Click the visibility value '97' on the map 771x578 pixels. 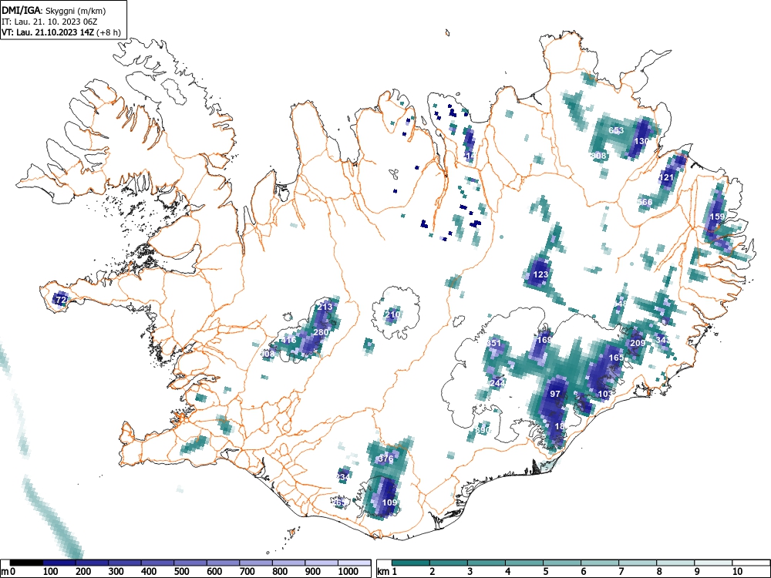point(555,394)
